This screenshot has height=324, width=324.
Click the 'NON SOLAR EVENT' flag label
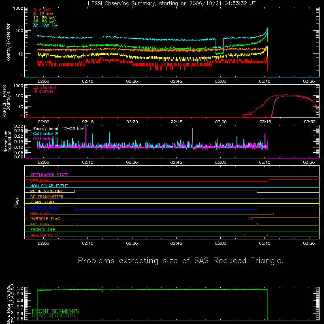coord(49,186)
